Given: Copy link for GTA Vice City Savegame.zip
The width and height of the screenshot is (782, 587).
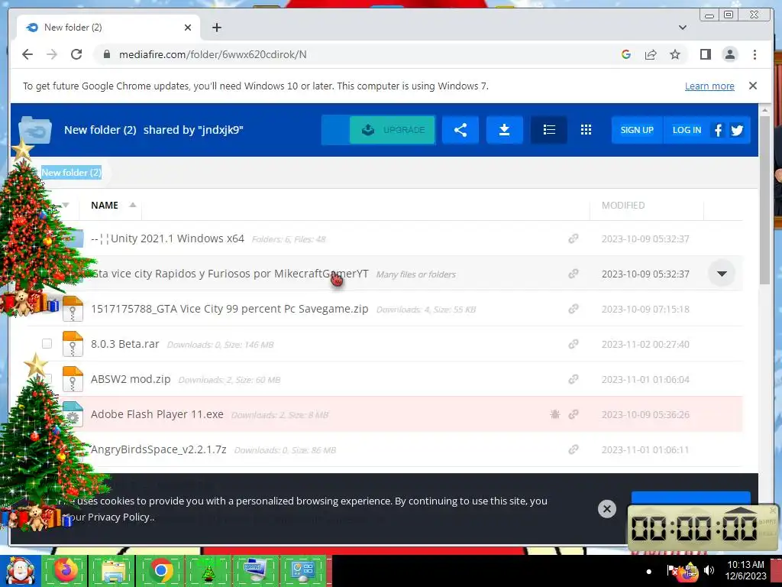Looking at the screenshot, I should [574, 309].
